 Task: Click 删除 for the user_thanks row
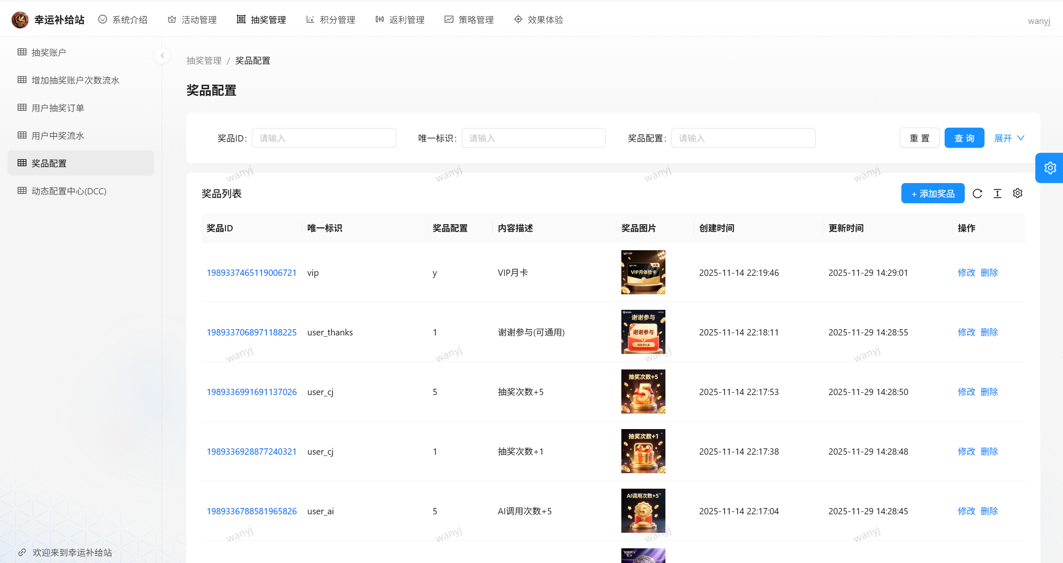coord(989,333)
